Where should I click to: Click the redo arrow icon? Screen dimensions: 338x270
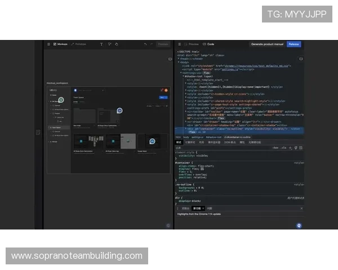coord(152,44)
